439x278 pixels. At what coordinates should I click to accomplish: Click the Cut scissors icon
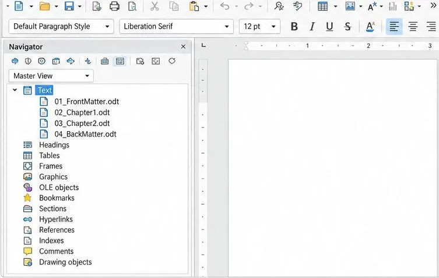(x=154, y=6)
